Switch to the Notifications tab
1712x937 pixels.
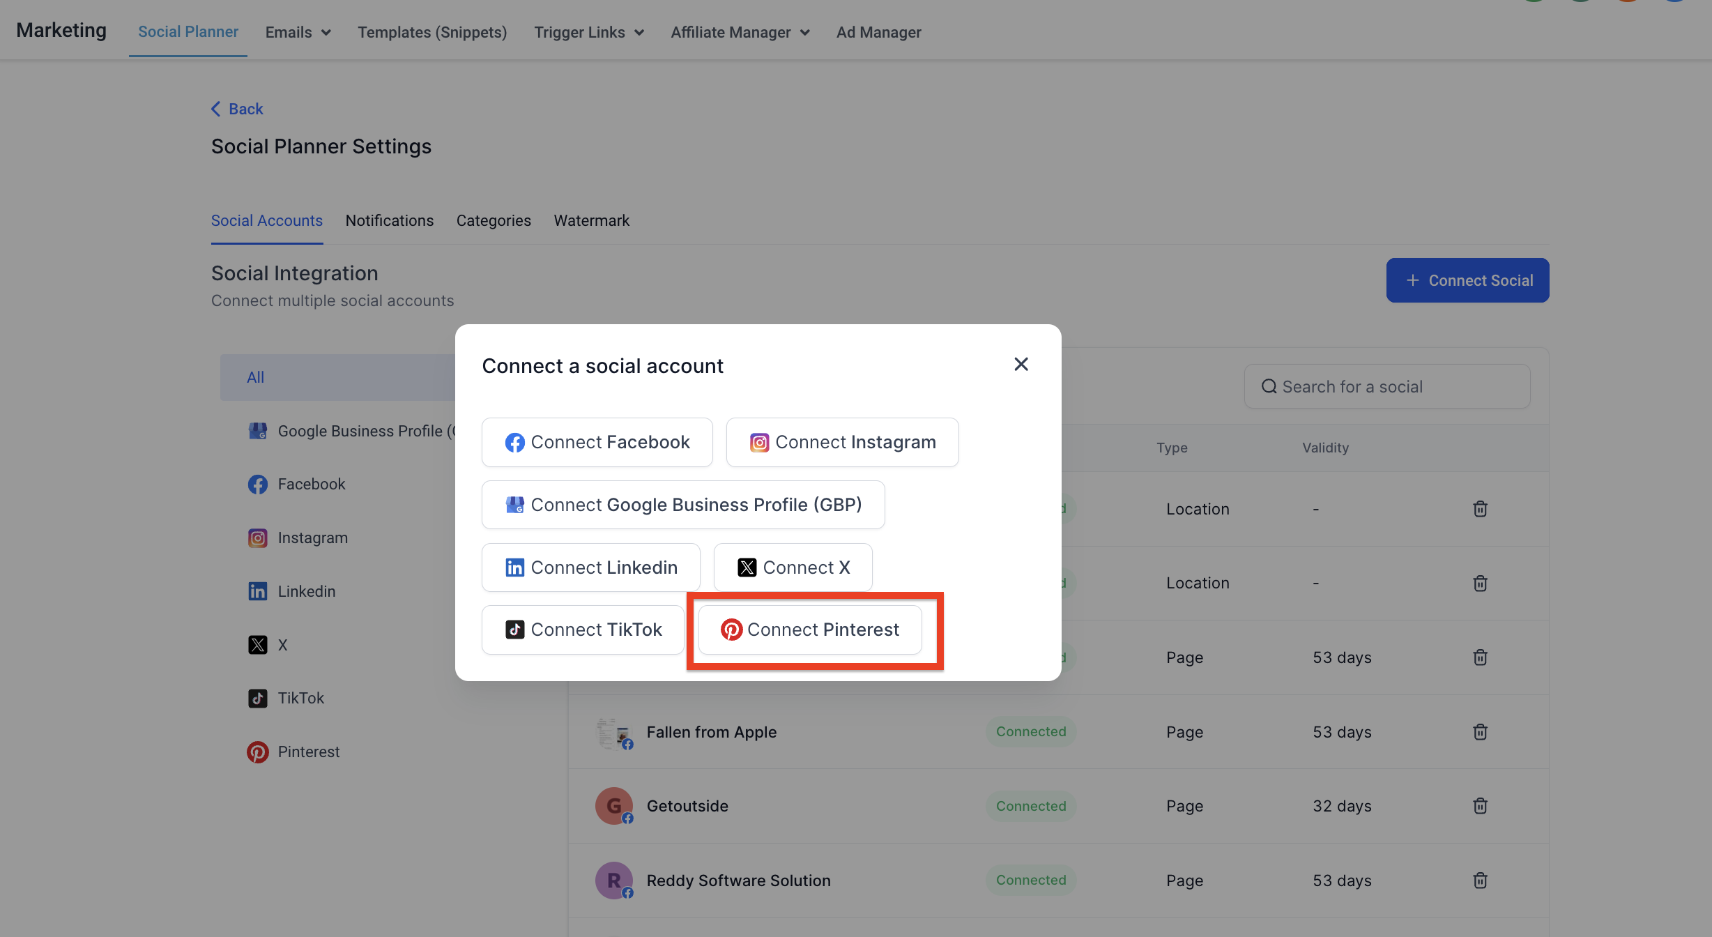coord(389,220)
